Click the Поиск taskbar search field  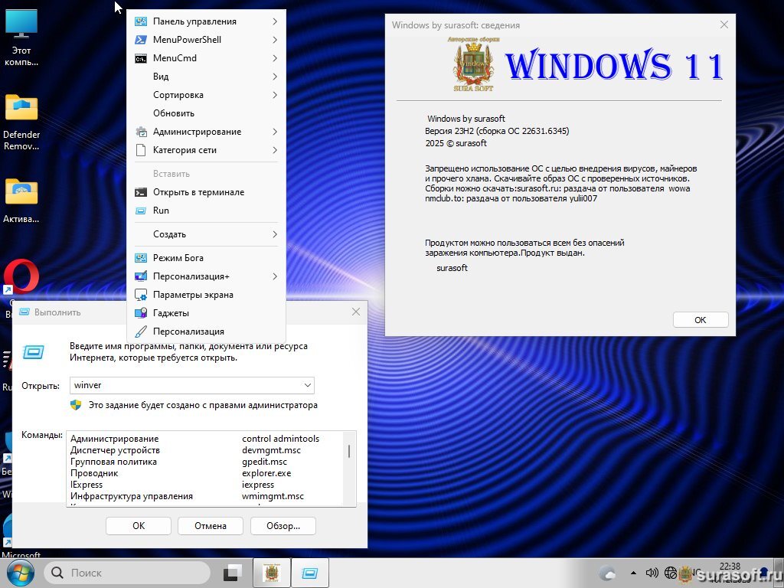128,573
